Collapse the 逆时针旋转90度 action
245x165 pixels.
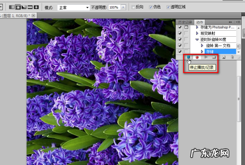pyautogui.click(x=197, y=40)
